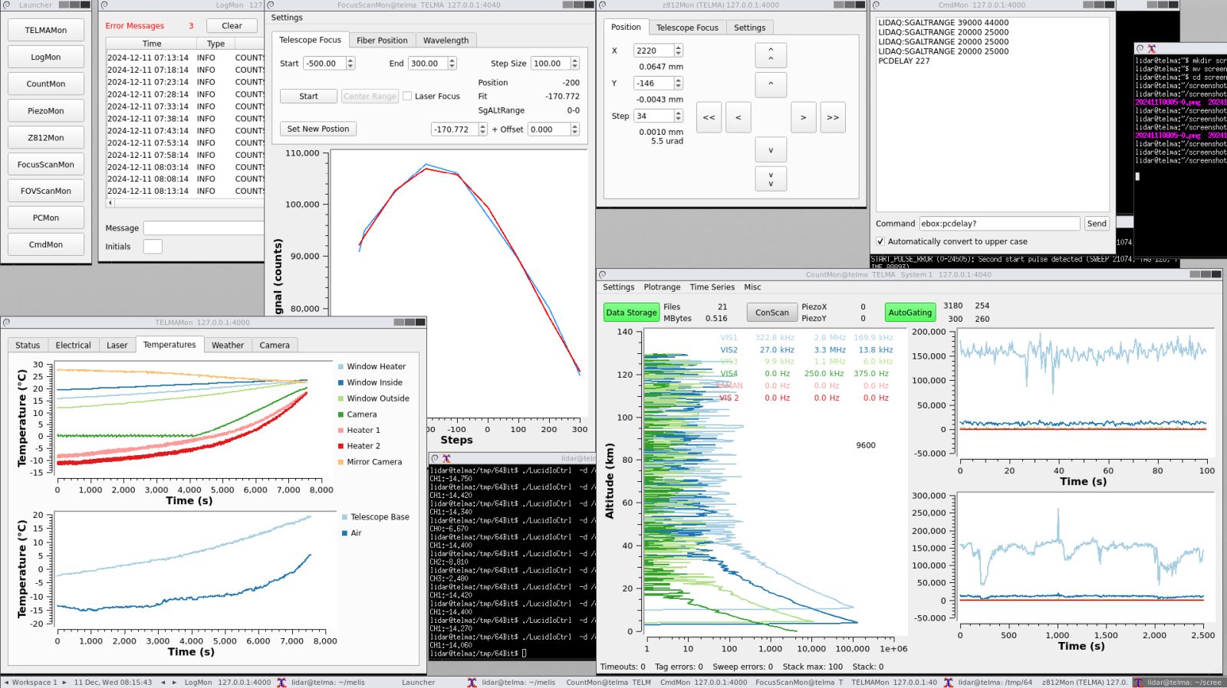Toggle the ConScan button in CountMon
Viewport: 1227px width, 688px height.
click(x=771, y=313)
